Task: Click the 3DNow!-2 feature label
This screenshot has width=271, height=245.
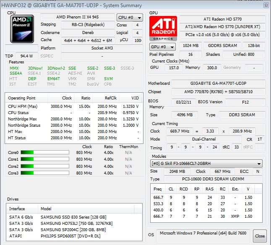Action: point(56,68)
